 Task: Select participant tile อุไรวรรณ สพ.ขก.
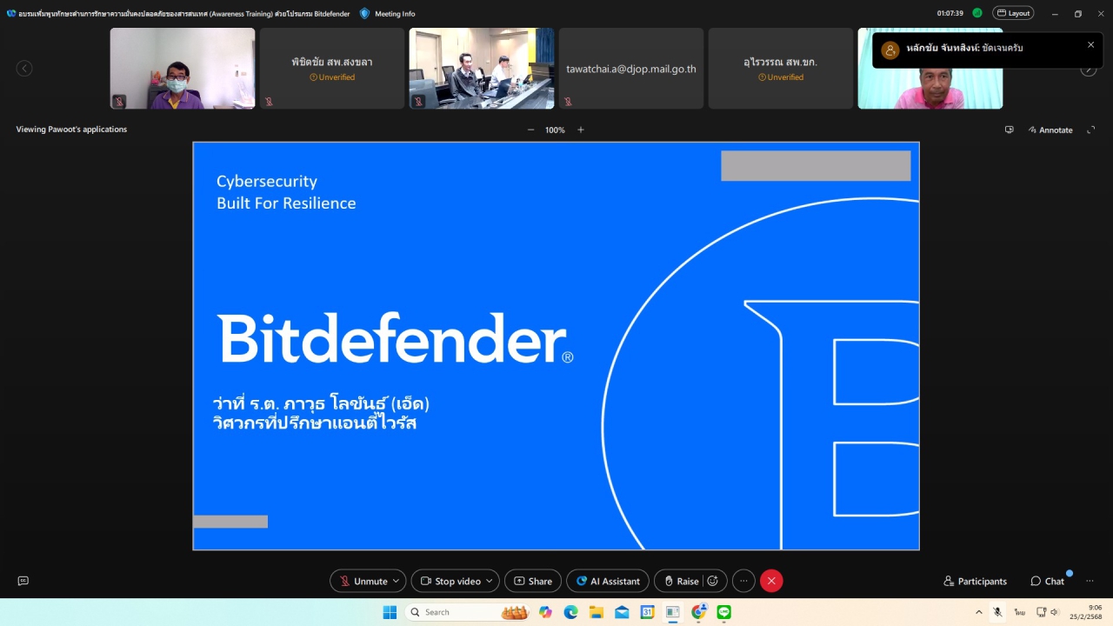click(781, 68)
